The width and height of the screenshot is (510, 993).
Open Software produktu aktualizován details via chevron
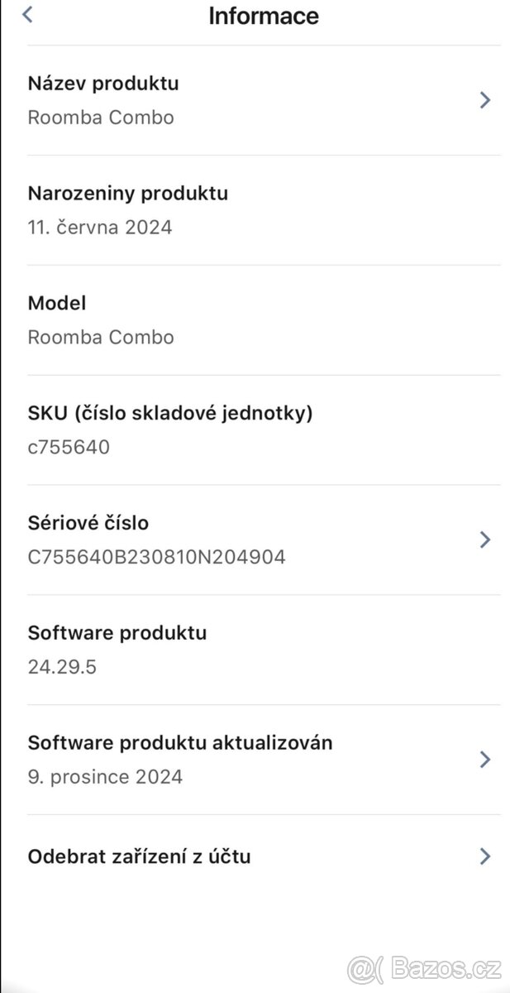pyautogui.click(x=486, y=760)
